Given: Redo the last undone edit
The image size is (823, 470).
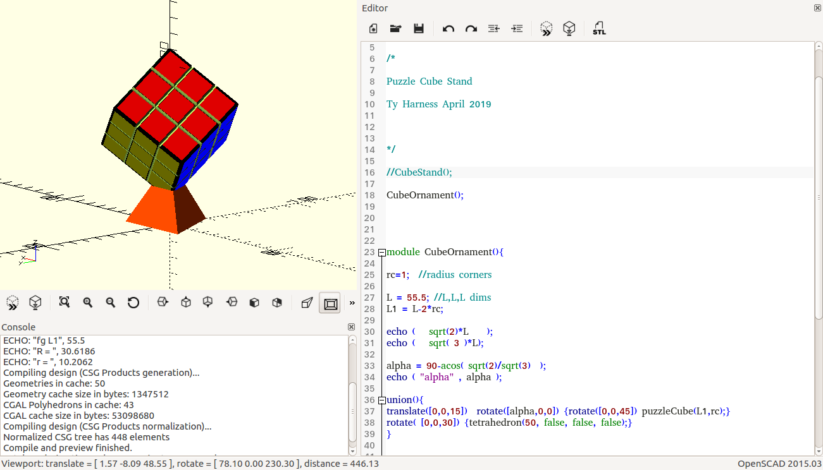Looking at the screenshot, I should tap(471, 28).
